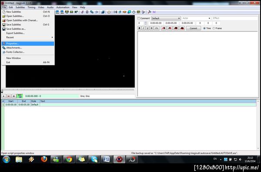Open Google Chrome from the taskbar
The height and width of the screenshot is (172, 261).
[69, 159]
